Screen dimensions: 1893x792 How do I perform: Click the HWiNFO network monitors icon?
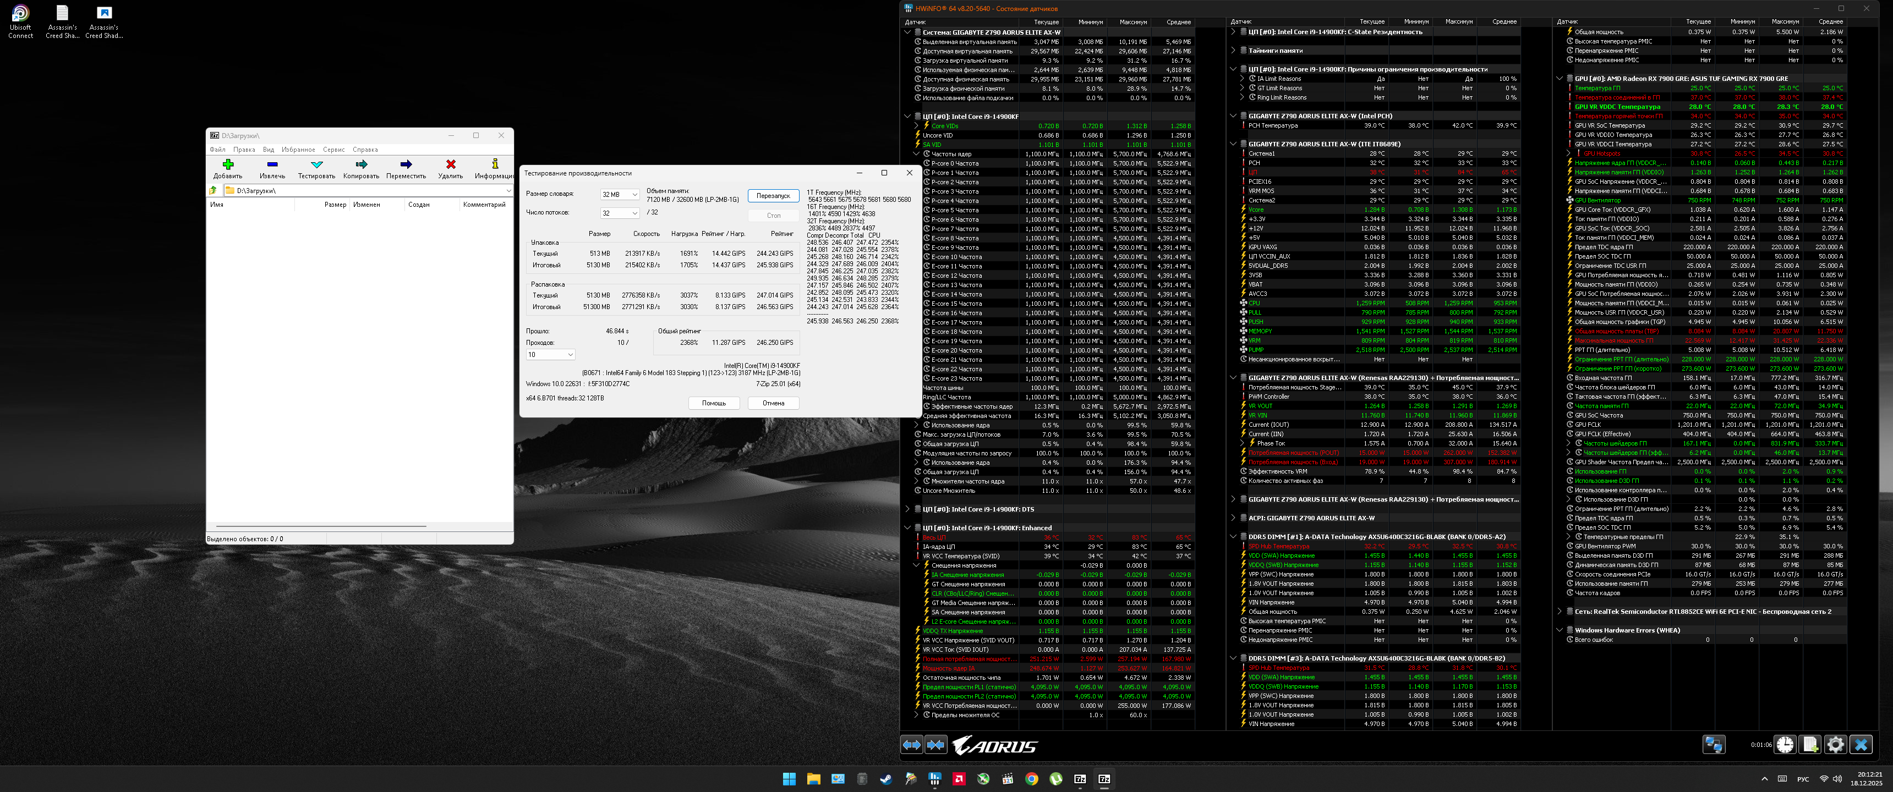pos(1713,744)
